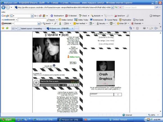
Task: Click the browser Forward arrow button
Action: pos(8,7)
